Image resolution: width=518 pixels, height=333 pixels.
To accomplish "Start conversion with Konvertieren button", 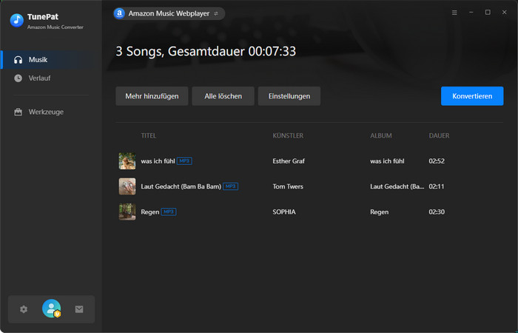I will pos(472,96).
